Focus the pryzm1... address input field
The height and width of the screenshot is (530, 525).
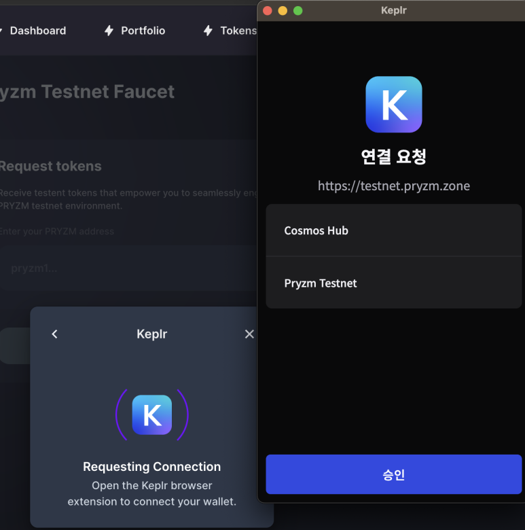click(128, 268)
